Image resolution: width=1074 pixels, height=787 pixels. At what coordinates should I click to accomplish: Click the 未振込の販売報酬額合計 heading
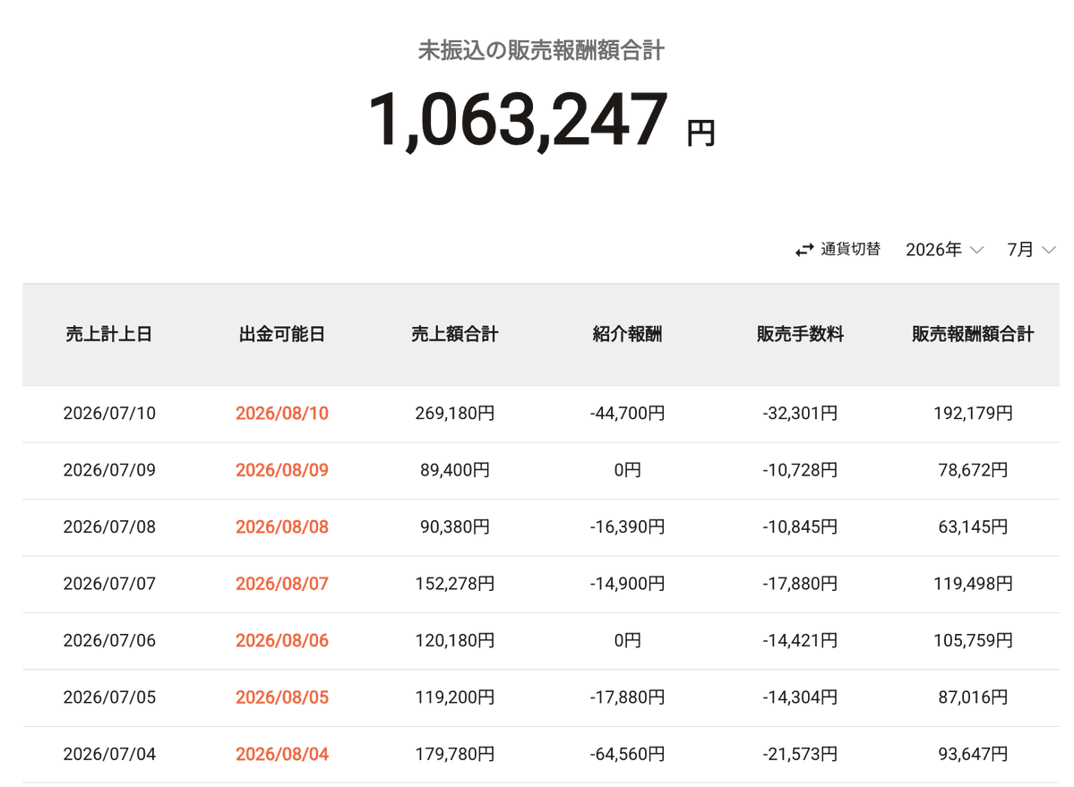click(541, 50)
